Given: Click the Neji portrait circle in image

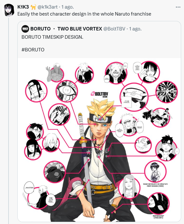Looking at the screenshot, I should 36,91.
